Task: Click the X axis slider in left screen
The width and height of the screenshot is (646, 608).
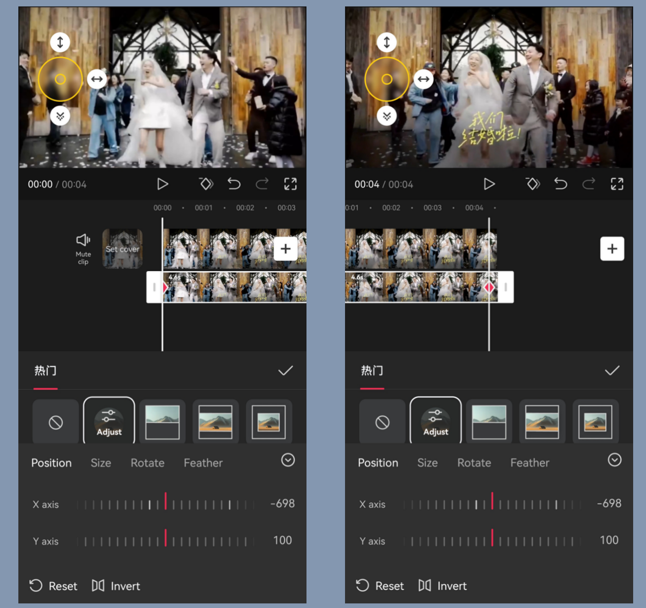Action: coord(166,504)
